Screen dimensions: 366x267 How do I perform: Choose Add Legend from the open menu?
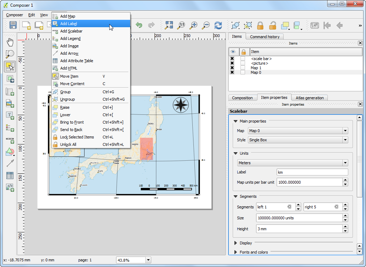[70, 38]
